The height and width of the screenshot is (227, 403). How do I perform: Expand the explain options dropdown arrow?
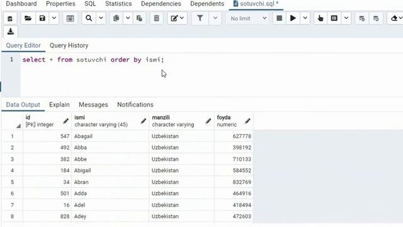click(x=346, y=18)
